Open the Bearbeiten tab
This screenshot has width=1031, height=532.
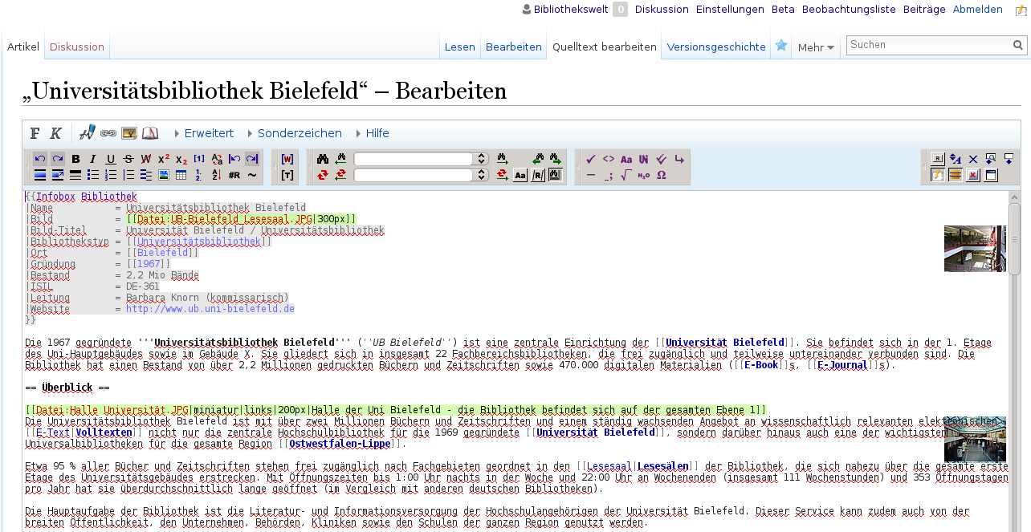coord(514,47)
